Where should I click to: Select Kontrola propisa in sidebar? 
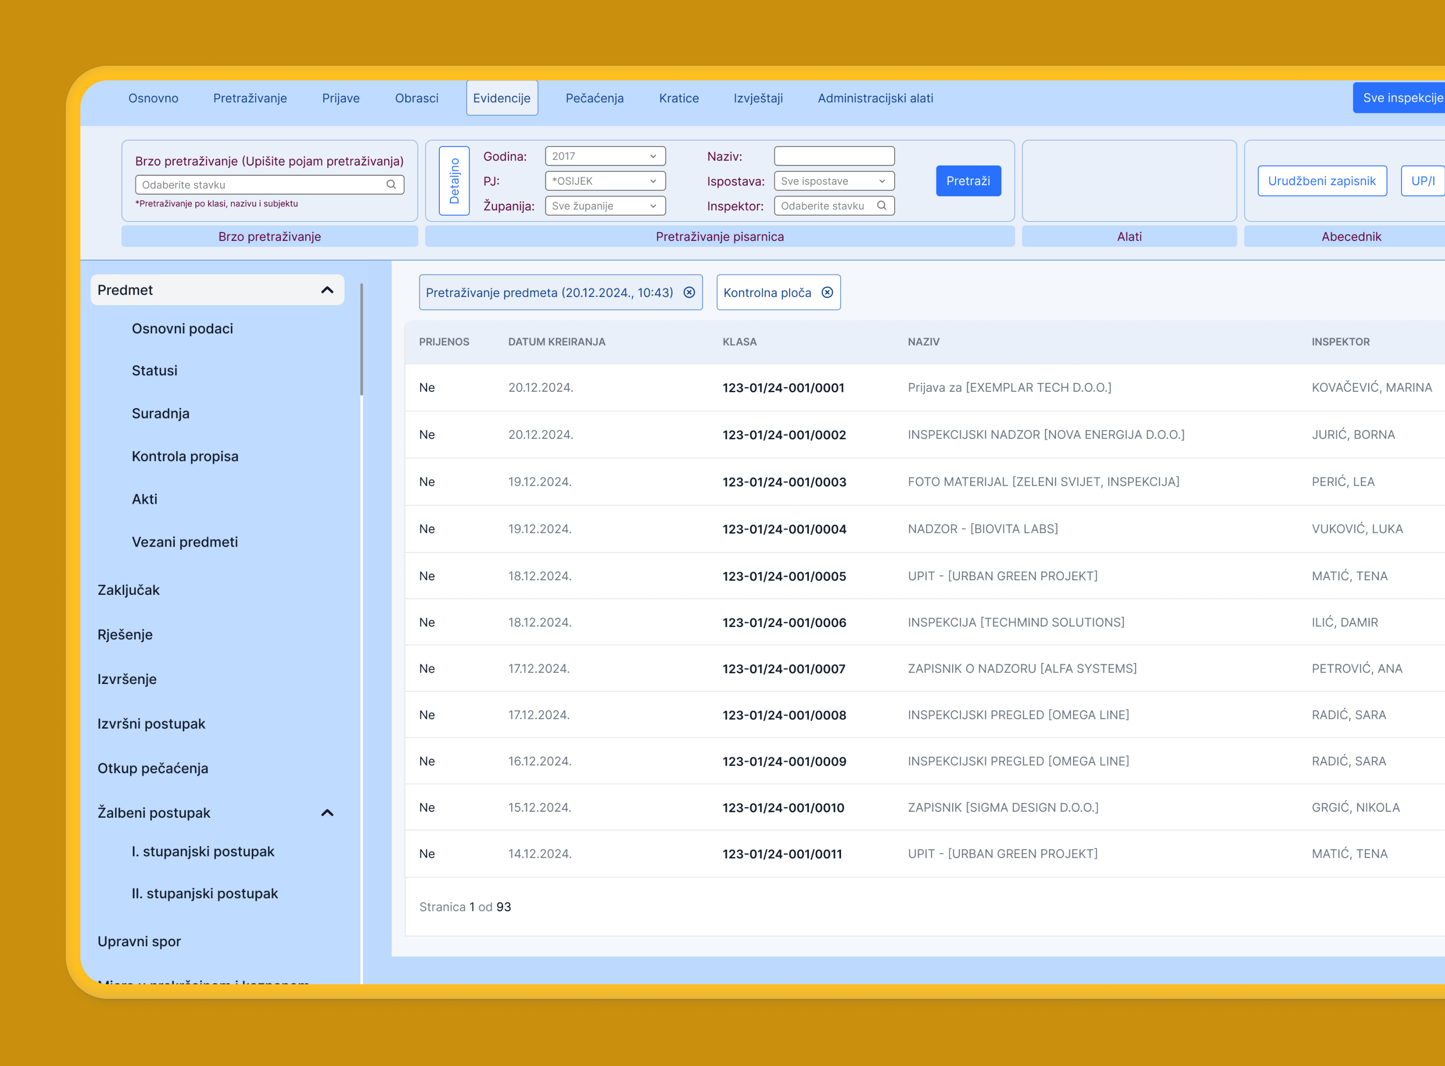click(185, 456)
